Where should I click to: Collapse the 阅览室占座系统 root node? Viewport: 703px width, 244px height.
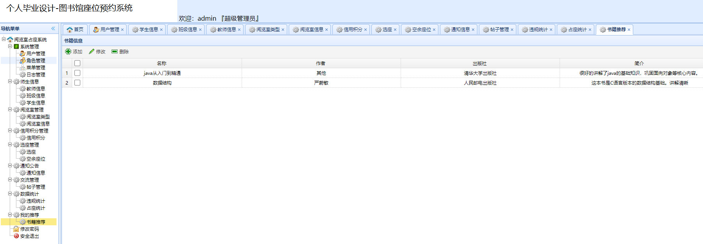coord(4,39)
